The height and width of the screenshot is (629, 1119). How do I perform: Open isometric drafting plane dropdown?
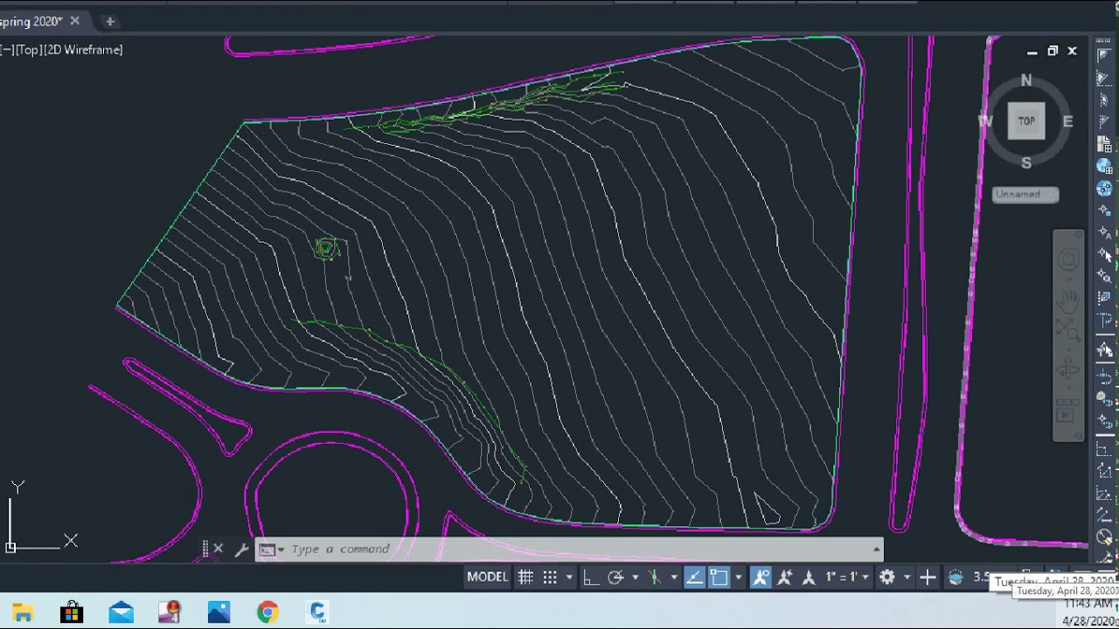point(674,577)
